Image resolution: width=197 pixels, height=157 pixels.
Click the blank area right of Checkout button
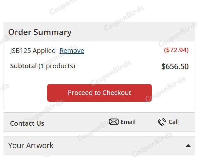pos(173,93)
